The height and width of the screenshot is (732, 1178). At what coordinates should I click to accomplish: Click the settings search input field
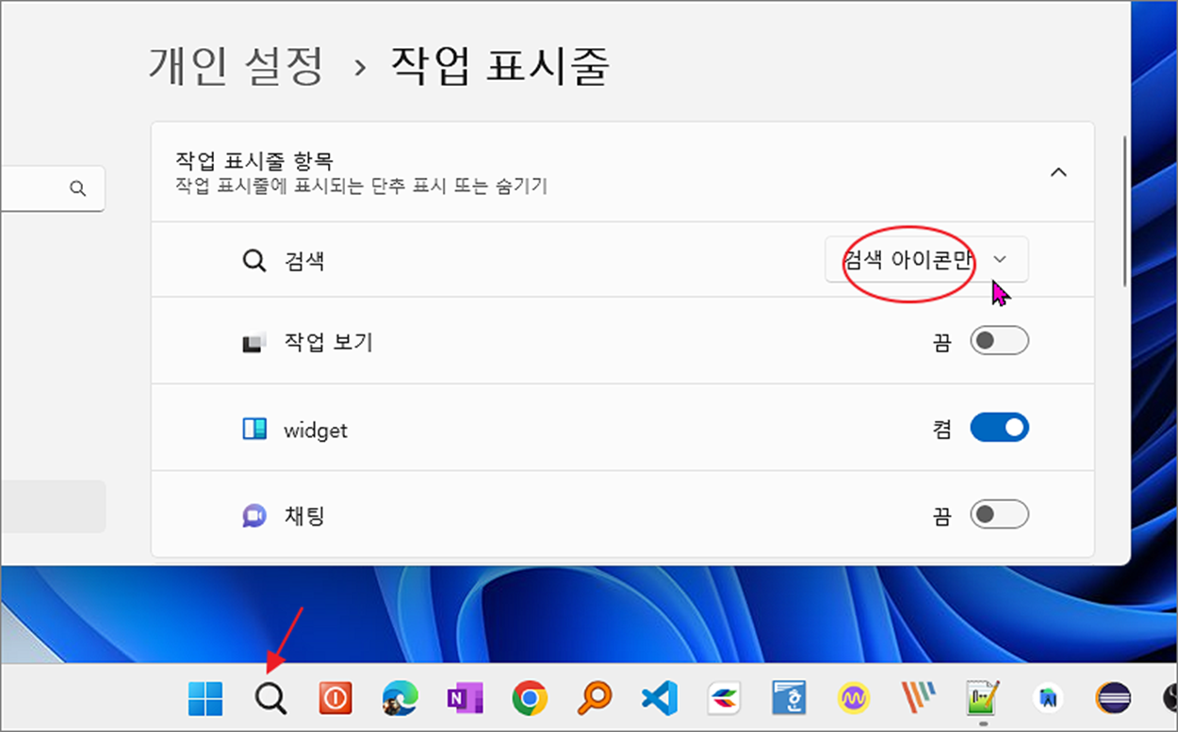[52, 188]
